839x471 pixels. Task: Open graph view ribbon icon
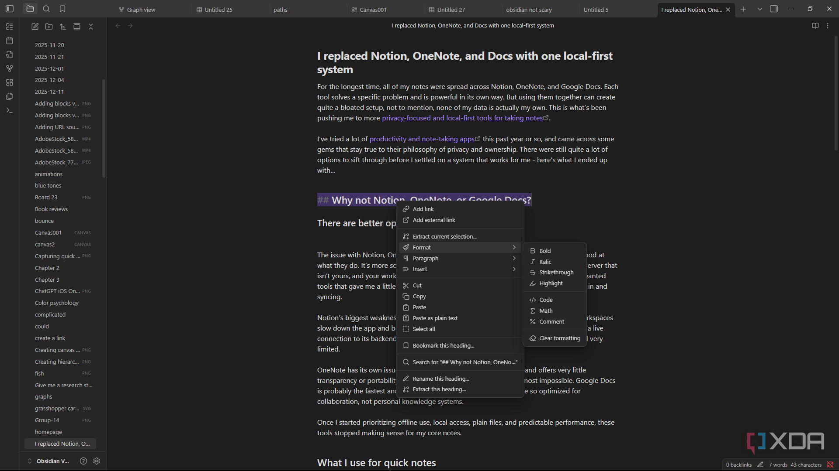[10, 68]
